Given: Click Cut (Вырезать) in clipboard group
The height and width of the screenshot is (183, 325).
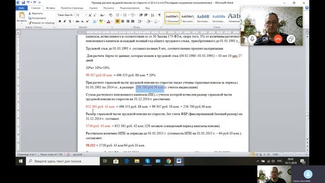Looking at the screenshot, I should [36, 13].
